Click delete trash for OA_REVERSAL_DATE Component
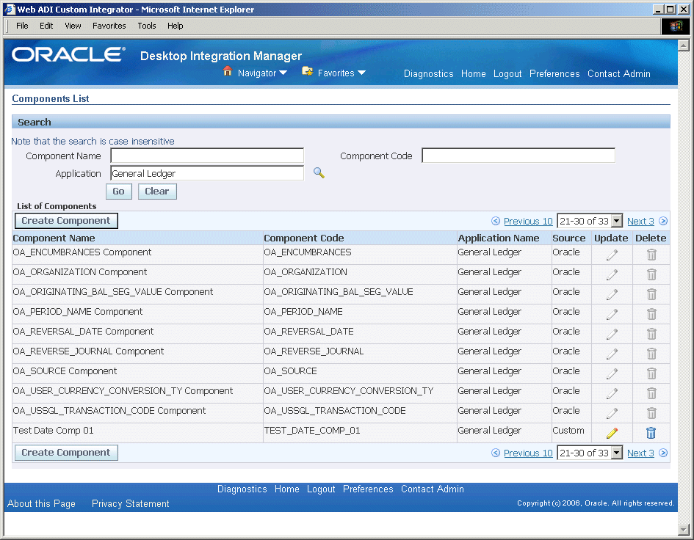Viewport: 694px width, 540px height. point(651,335)
